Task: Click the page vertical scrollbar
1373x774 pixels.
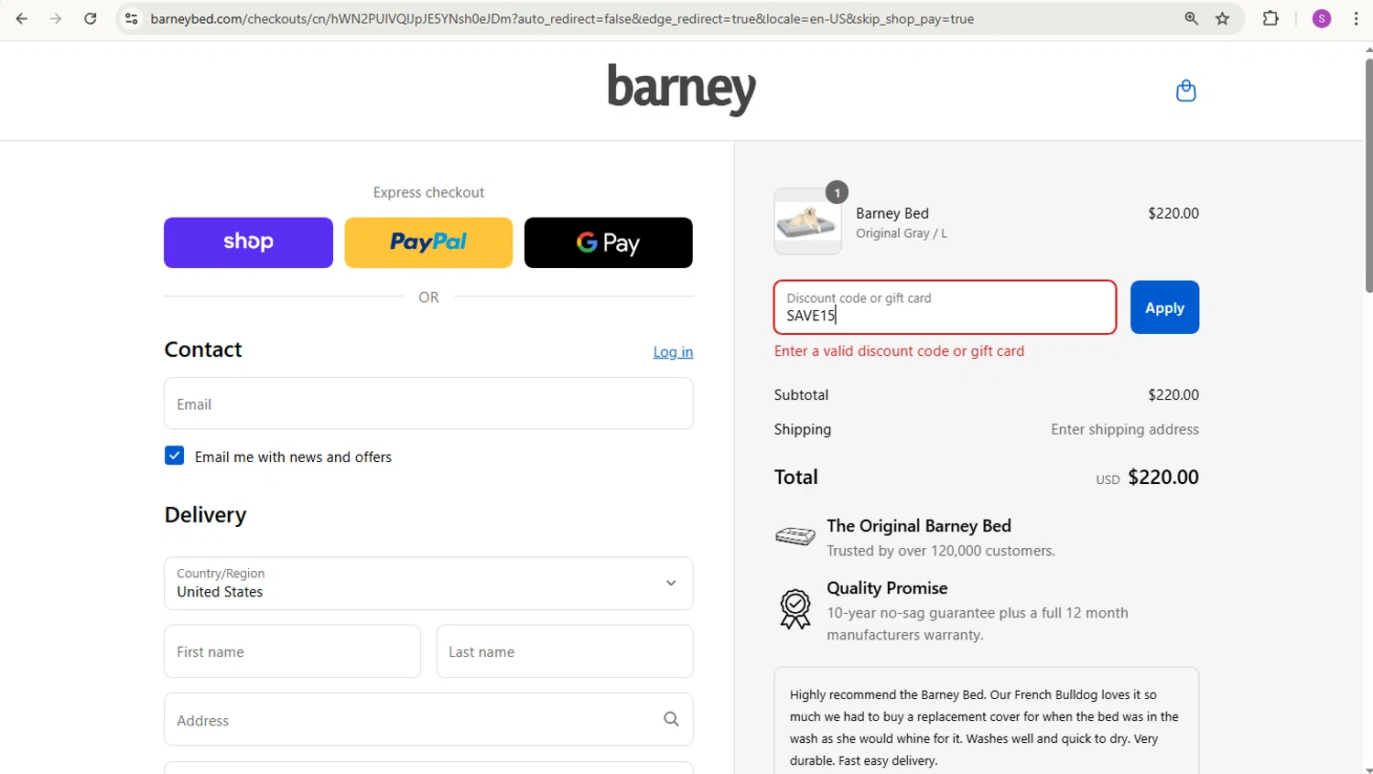Action: pos(1368,174)
